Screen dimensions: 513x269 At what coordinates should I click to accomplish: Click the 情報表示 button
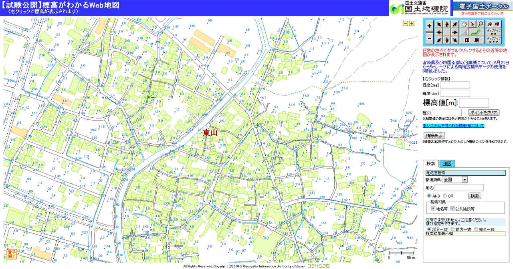[x=434, y=135]
